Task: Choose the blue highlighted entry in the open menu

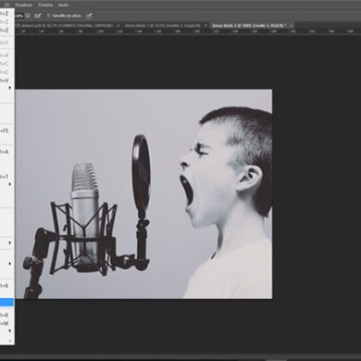Action: [x=7, y=303]
